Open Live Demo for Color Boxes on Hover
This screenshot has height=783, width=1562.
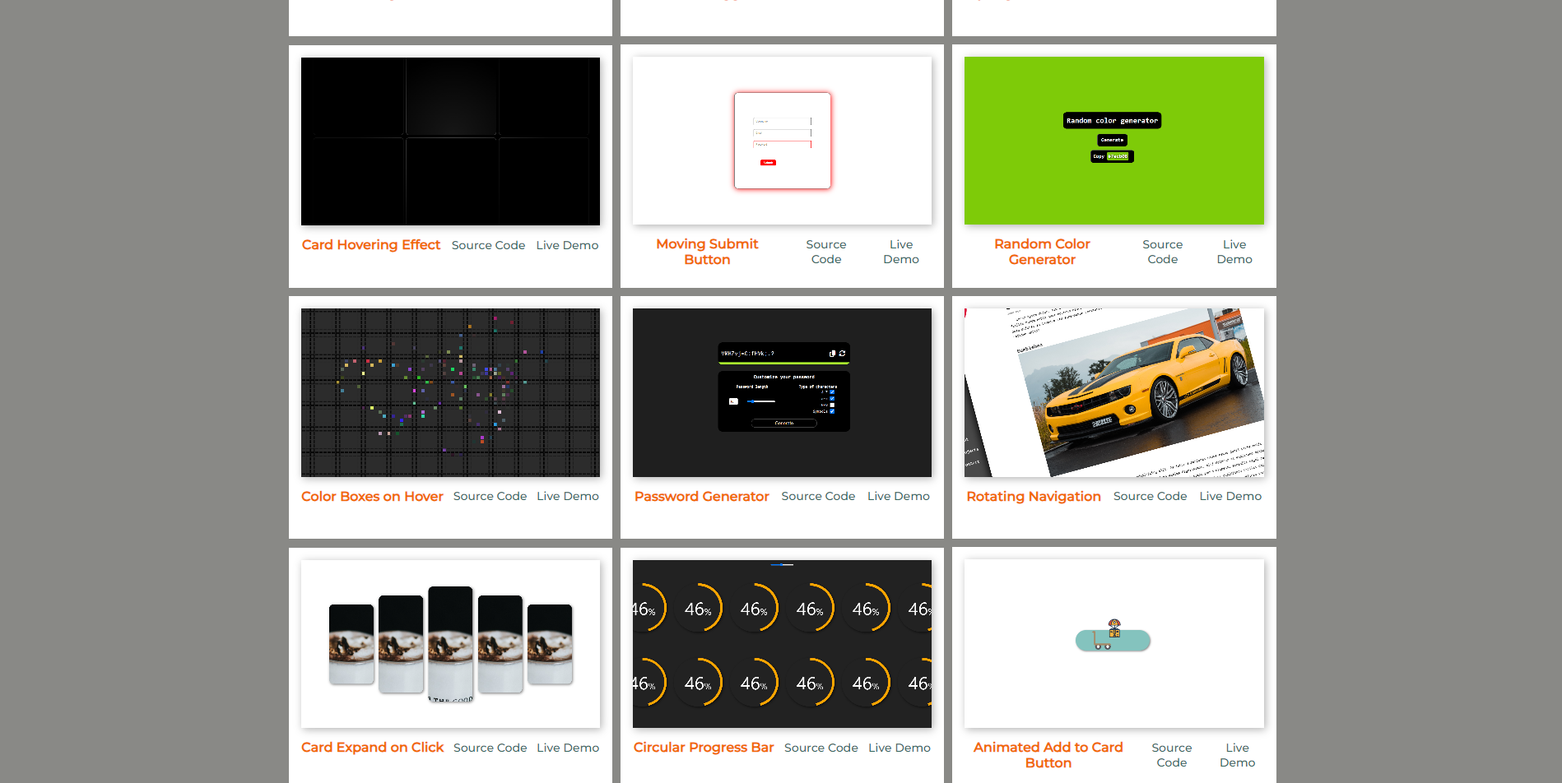pos(567,496)
